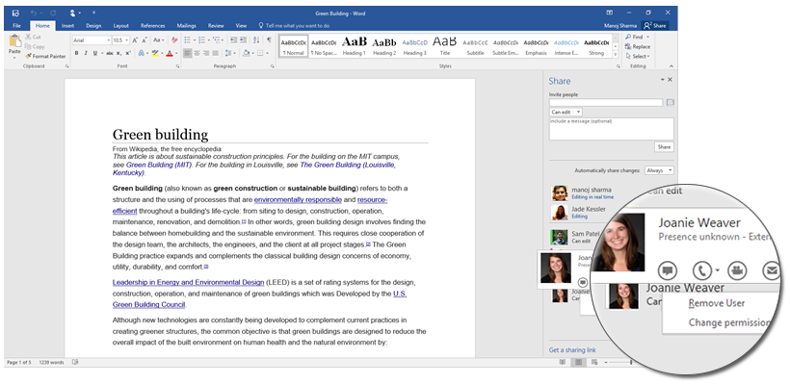Viewport: 790px width, 384px height.
Task: Click the Shrink Font icon
Action: 145,40
